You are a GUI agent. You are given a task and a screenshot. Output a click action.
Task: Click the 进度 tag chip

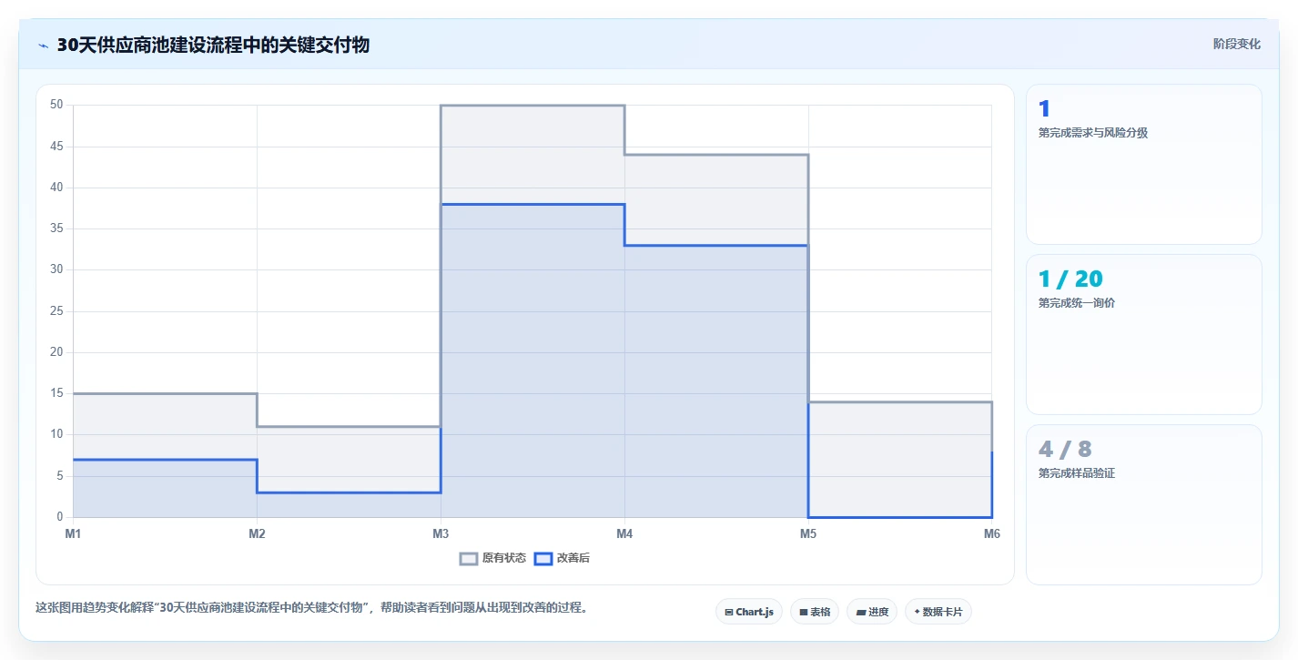click(872, 612)
